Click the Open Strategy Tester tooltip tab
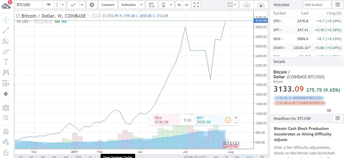Image resolution: width=344 pixels, height=158 pixels. pos(117,156)
